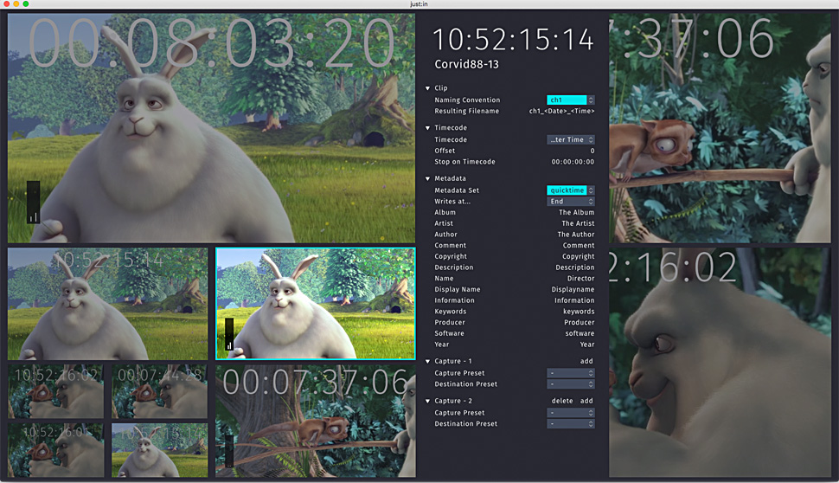Open the Writes at dropdown set to End
Screen dimensions: 839x483
click(570, 202)
